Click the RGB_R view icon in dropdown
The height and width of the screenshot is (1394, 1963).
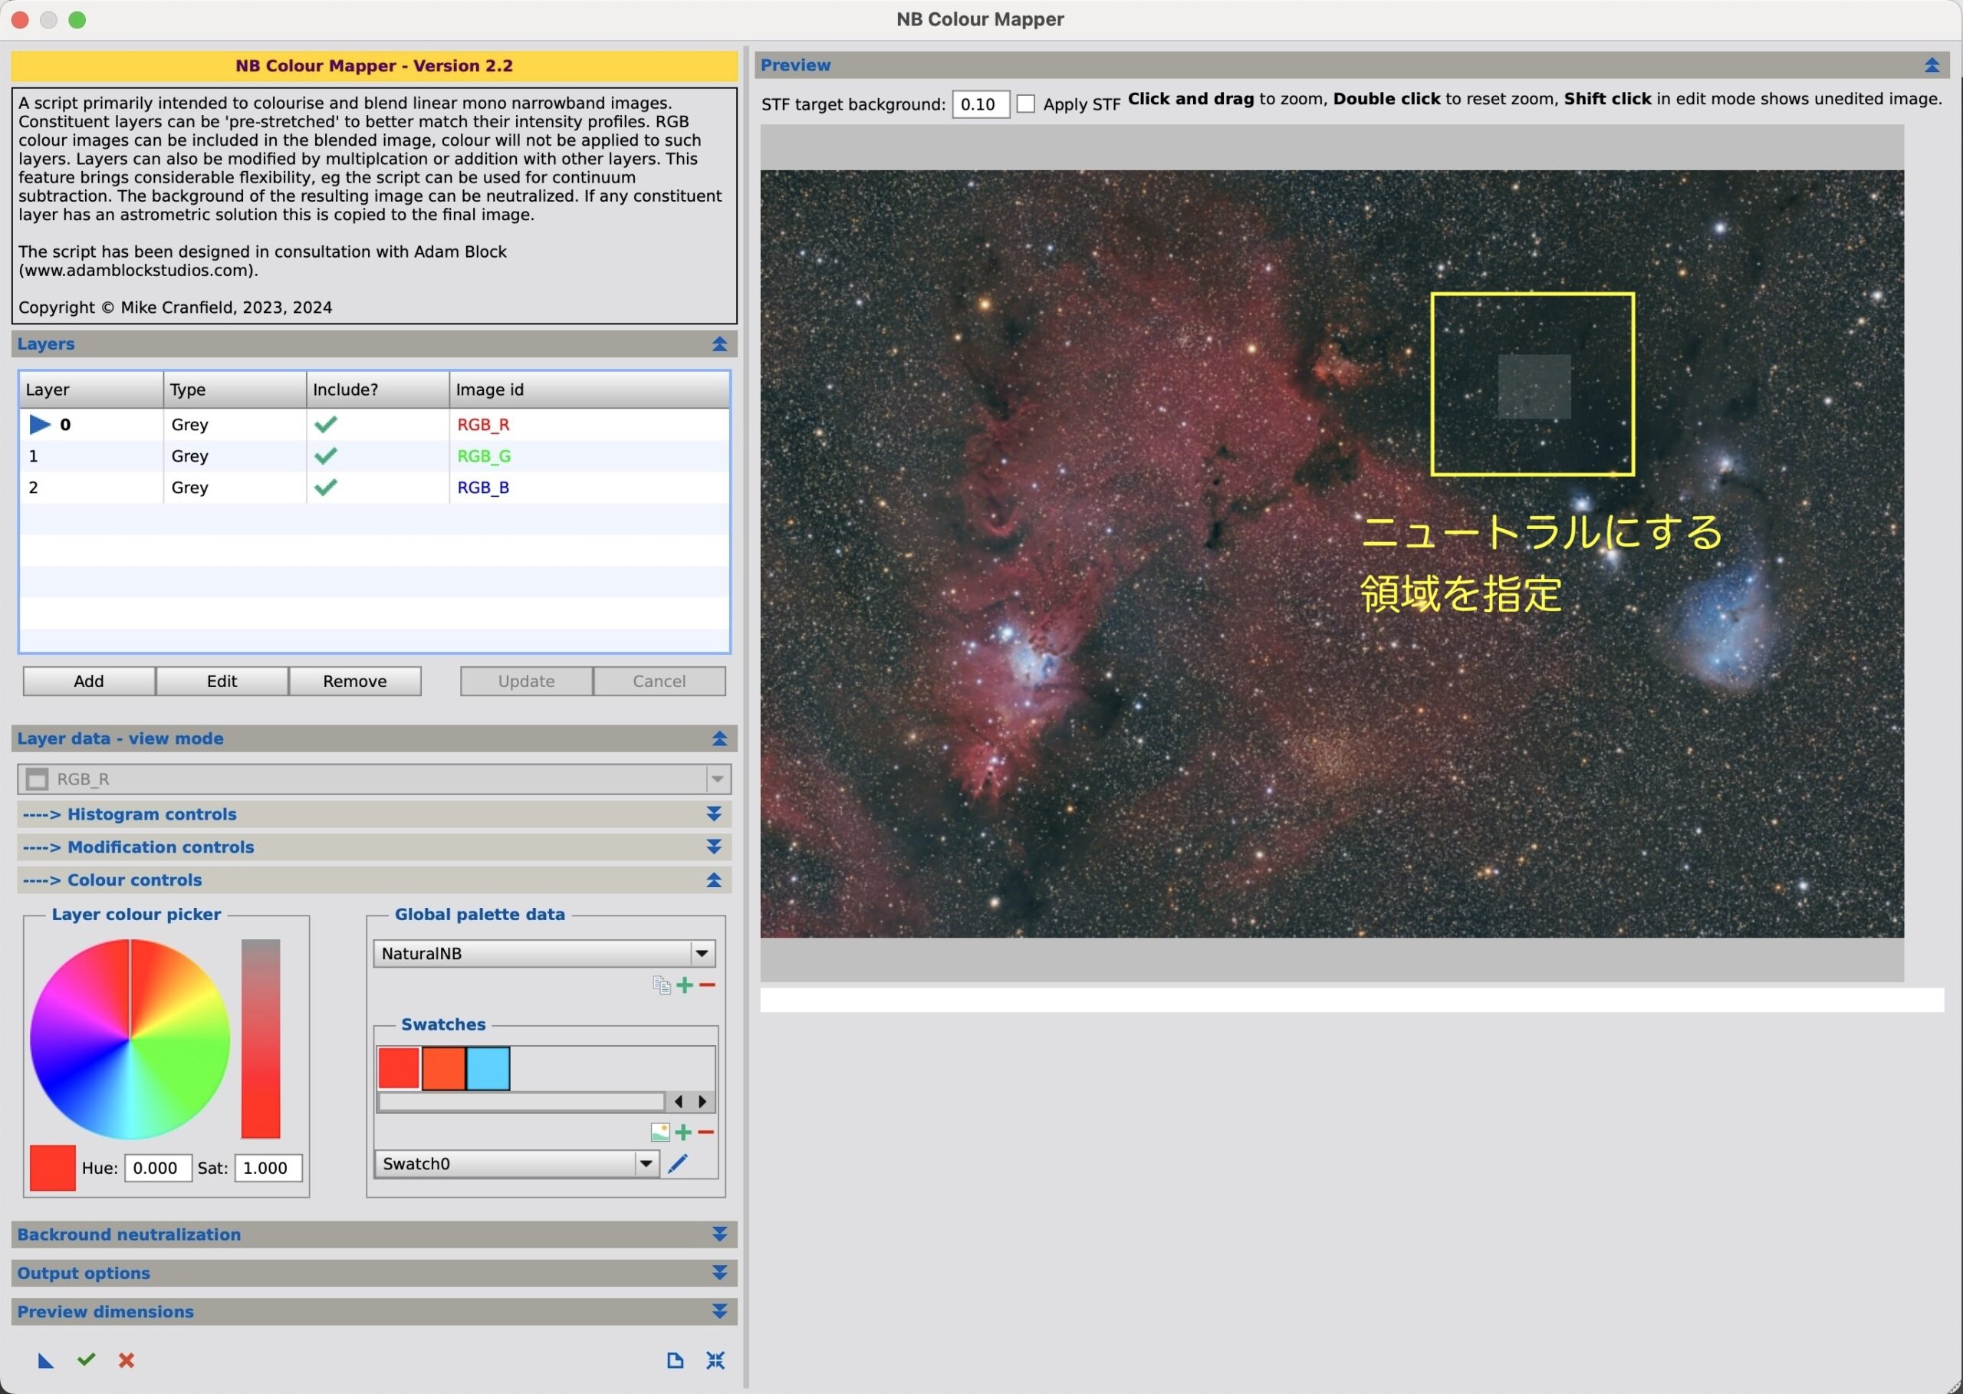click(37, 779)
